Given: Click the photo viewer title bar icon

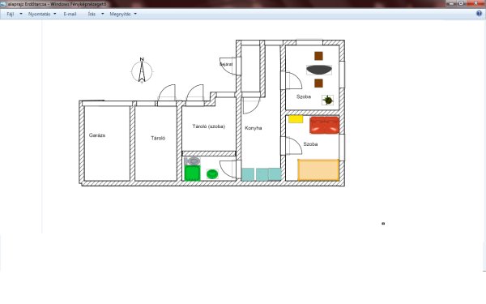Looking at the screenshot, I should click(3, 4).
